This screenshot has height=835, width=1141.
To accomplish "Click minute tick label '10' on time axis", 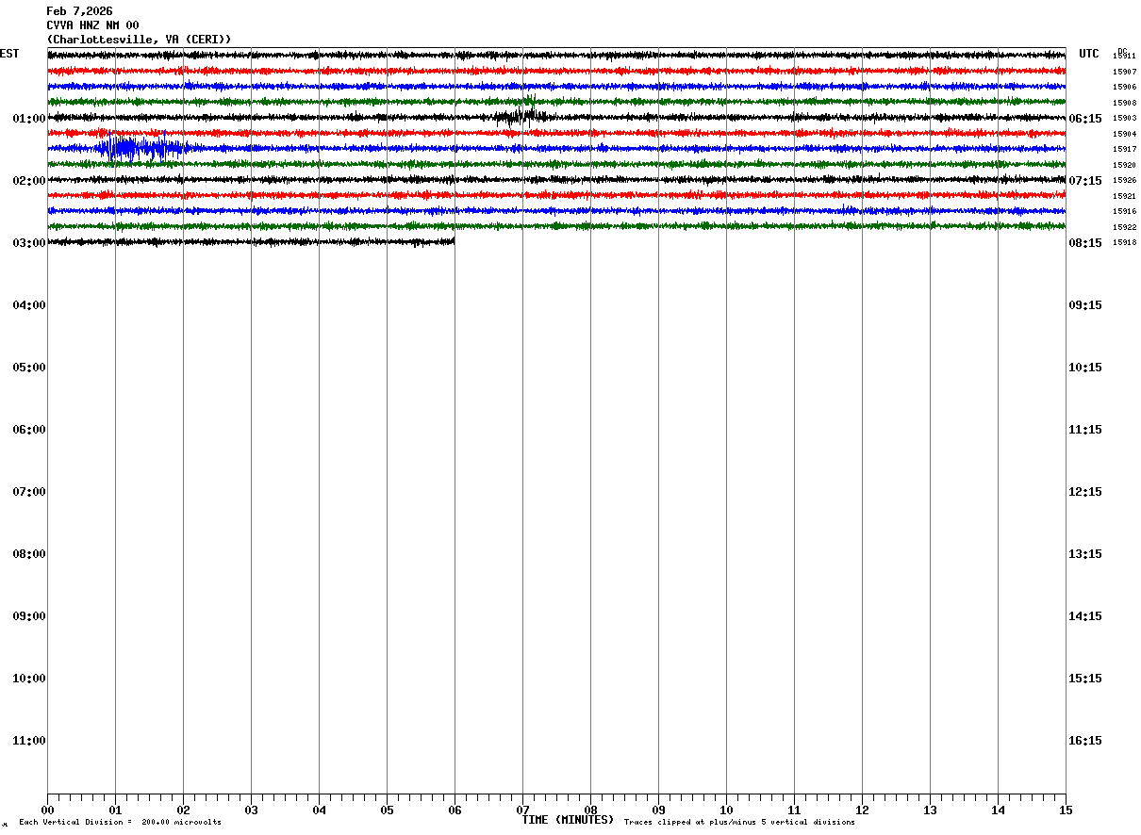I will point(726,810).
